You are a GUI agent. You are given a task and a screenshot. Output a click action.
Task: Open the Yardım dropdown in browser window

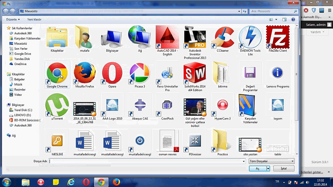coord(317,32)
